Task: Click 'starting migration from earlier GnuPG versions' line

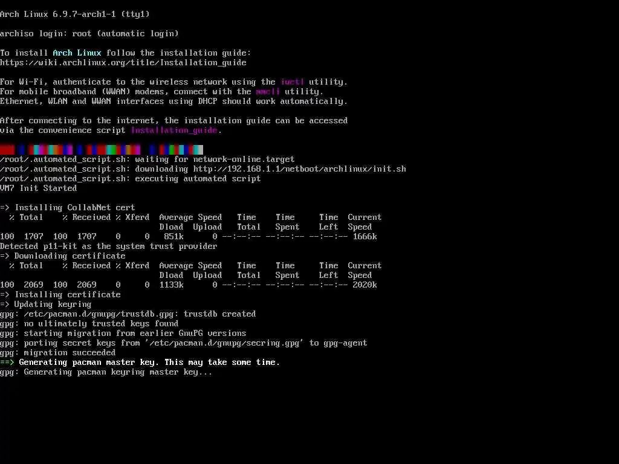Action: (123, 333)
